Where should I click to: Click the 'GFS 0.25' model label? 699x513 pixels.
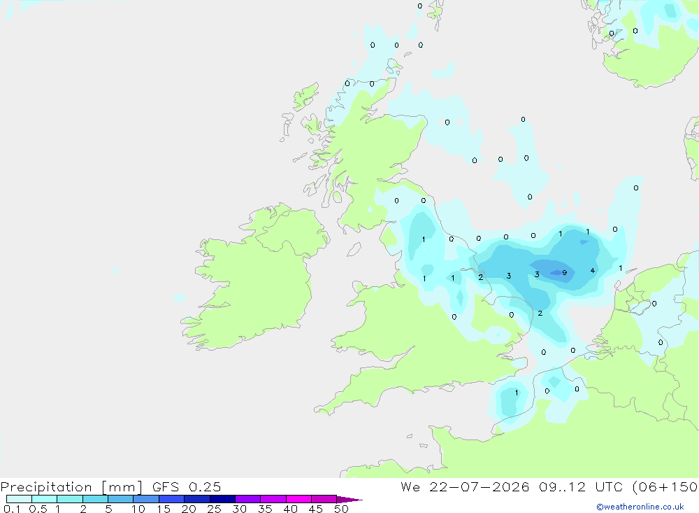187,487
